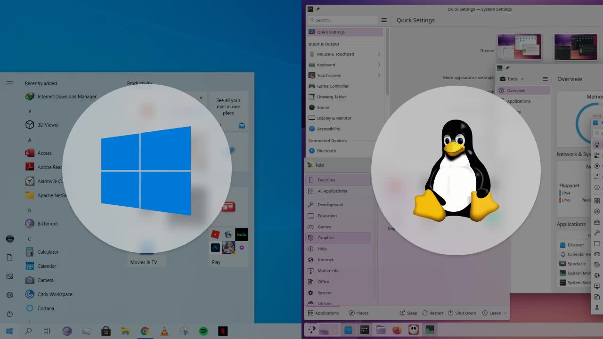Open the System Monitor hamburger menu
Screen dimensions: 603x339
click(x=545, y=79)
